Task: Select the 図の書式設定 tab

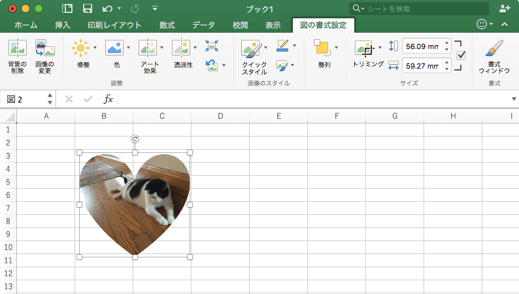Action: point(323,25)
